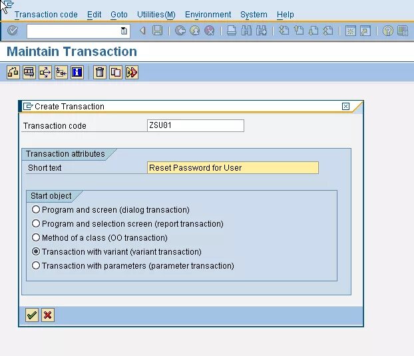Open the Transaction code menu
This screenshot has width=414, height=356.
click(46, 15)
